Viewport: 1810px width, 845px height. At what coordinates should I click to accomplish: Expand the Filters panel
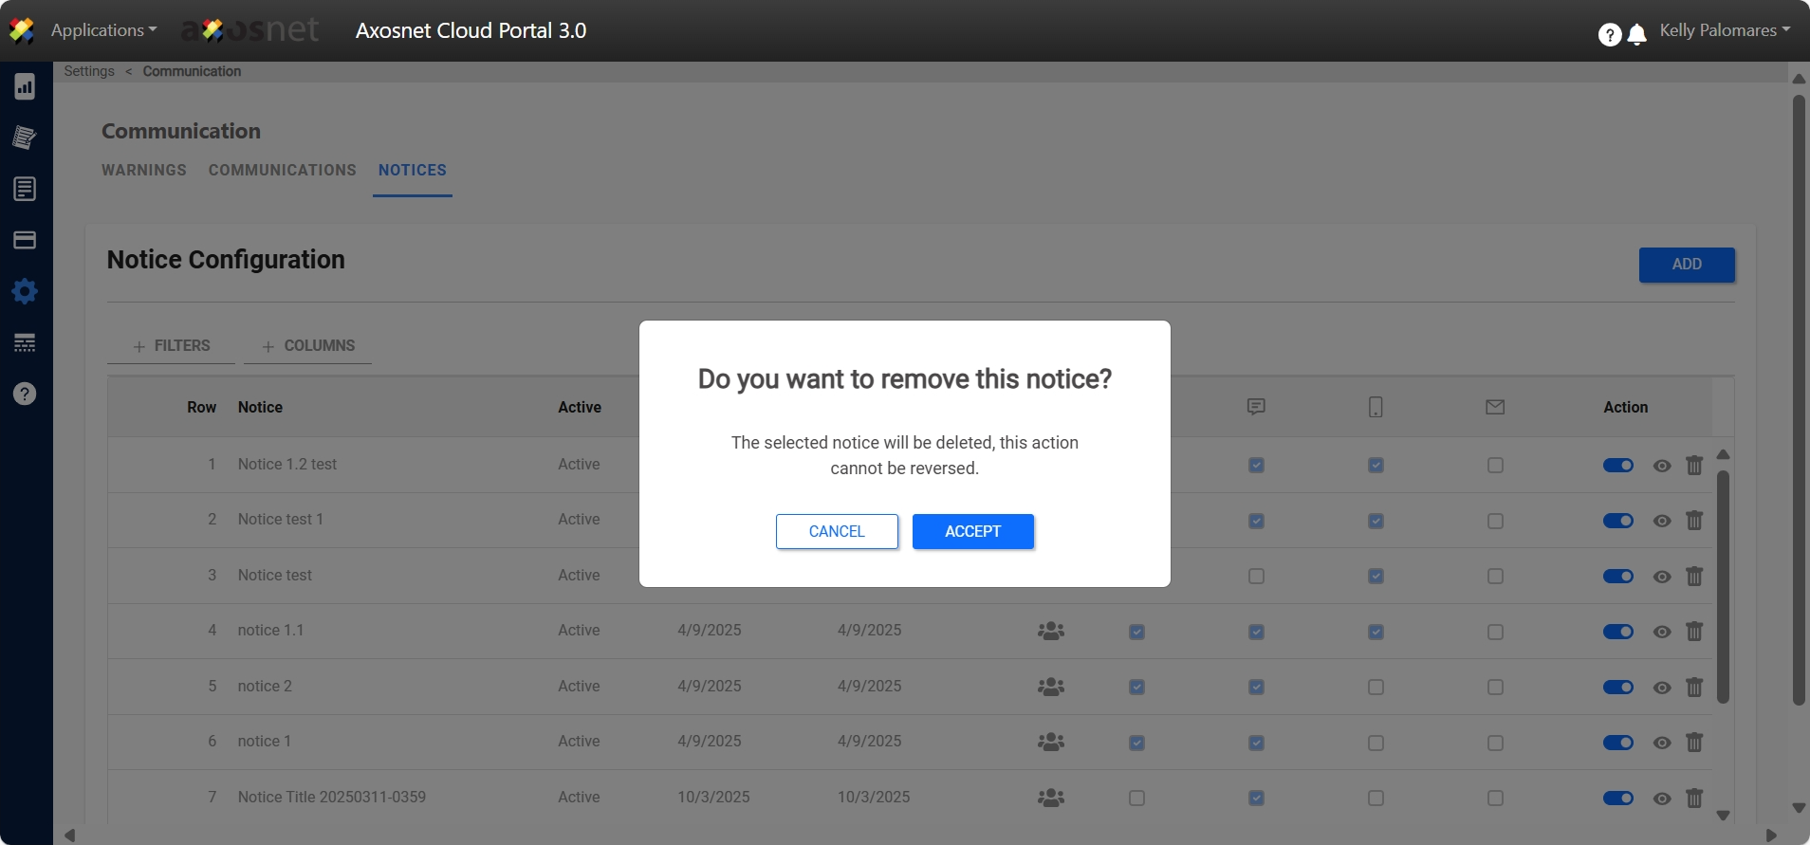click(x=172, y=346)
